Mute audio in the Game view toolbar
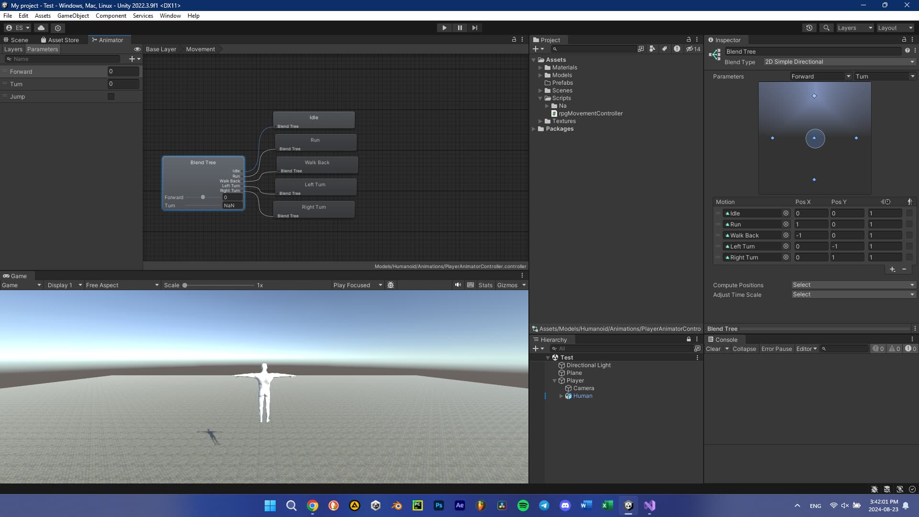Image resolution: width=919 pixels, height=517 pixels. (x=458, y=285)
